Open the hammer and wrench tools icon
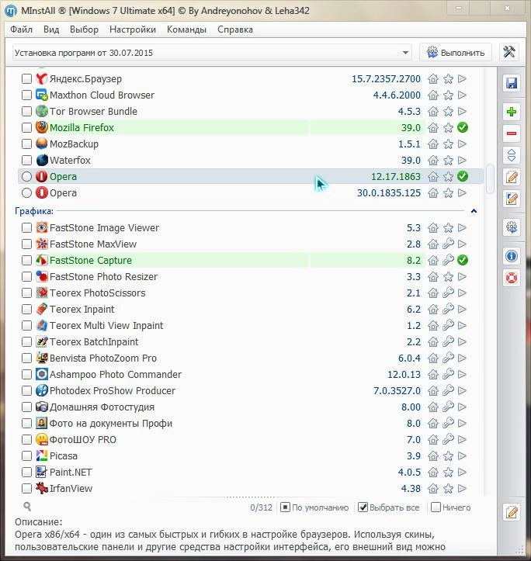 pos(508,52)
